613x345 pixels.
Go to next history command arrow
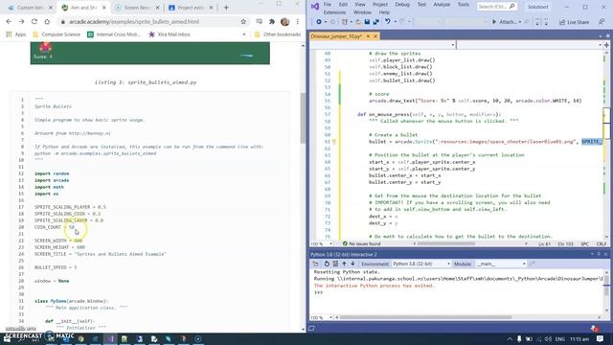pos(352,264)
